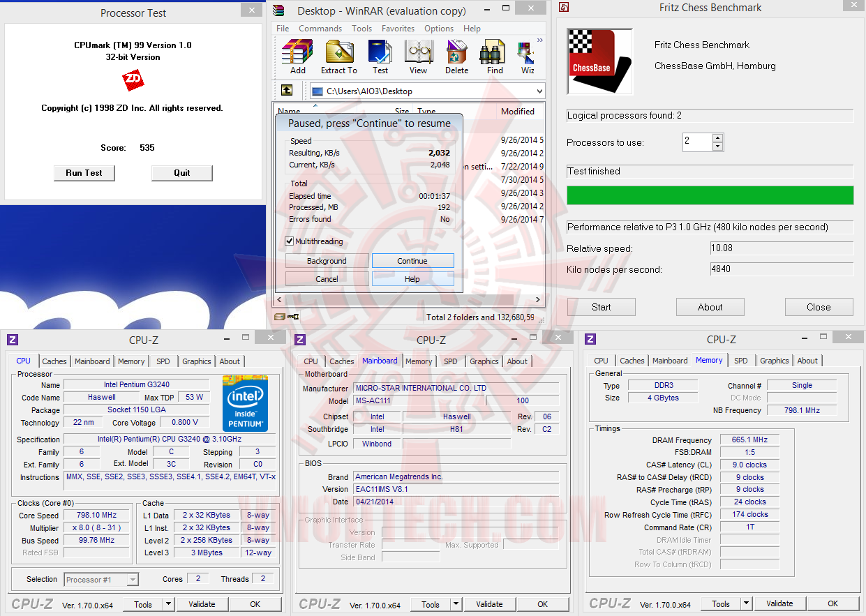
Task: Expand the WinRAR toolbar overflow chevron
Action: click(539, 40)
